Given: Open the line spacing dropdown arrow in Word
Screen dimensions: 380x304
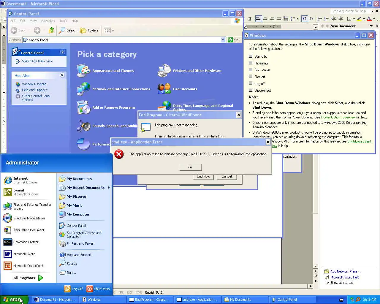Looking at the screenshot, I should click(x=297, y=19).
